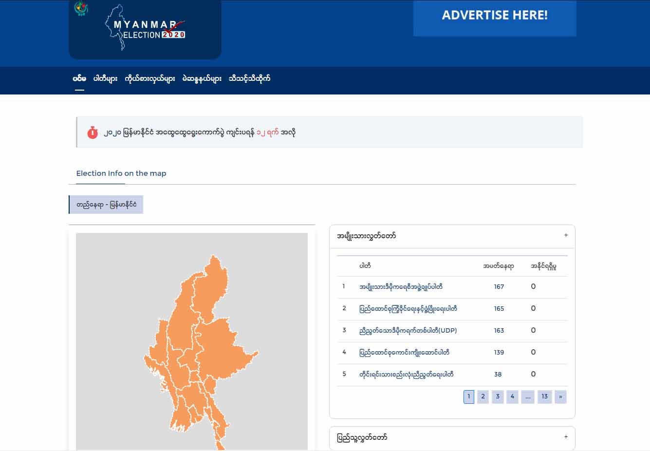Open the ADVERTISE HERE! banner
Viewport: 650px width, 451px height.
(x=495, y=18)
